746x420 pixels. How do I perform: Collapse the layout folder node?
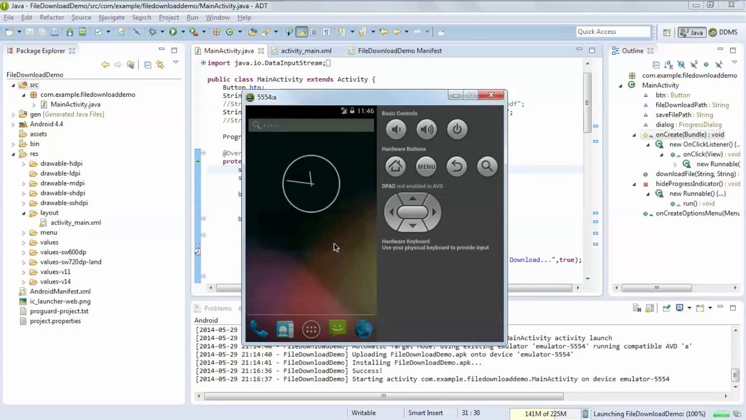[24, 213]
